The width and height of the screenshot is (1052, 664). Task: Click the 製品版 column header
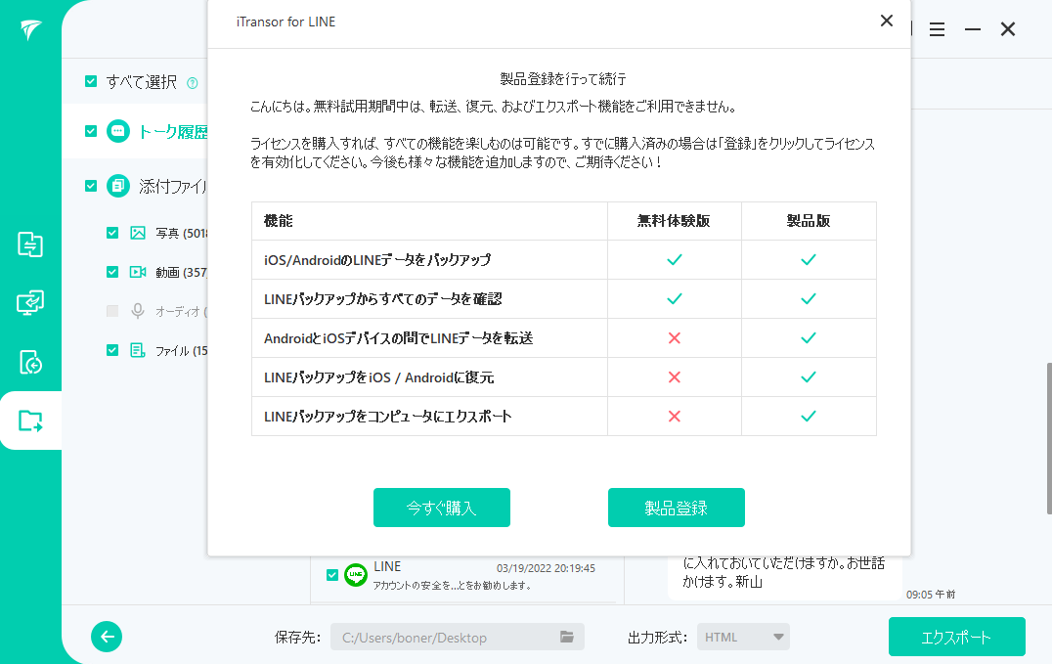pyautogui.click(x=809, y=221)
